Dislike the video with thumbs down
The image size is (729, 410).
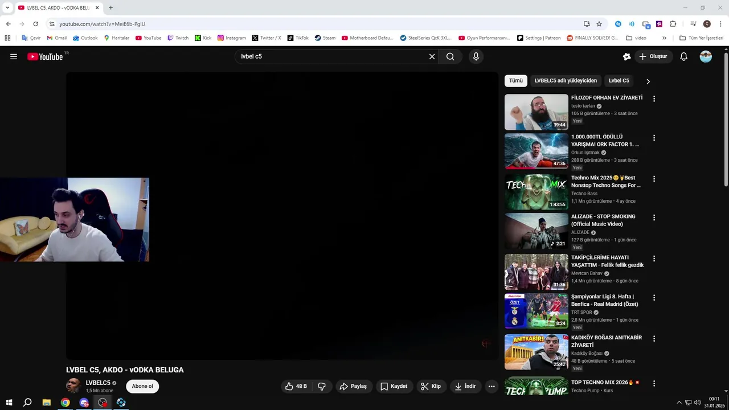pyautogui.click(x=322, y=386)
